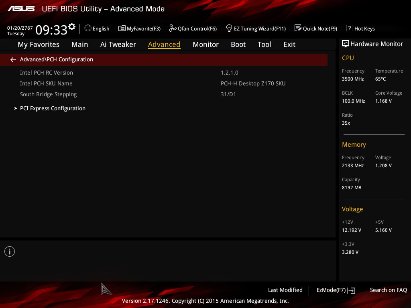Click memory frequency 2133 MHz value
The width and height of the screenshot is (411, 308).
(x=352, y=166)
